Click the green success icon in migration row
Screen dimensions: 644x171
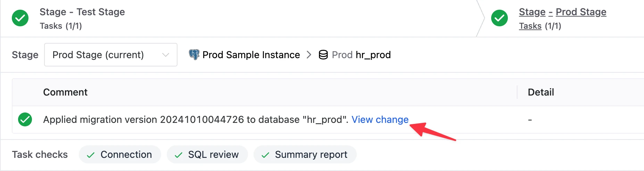(25, 119)
